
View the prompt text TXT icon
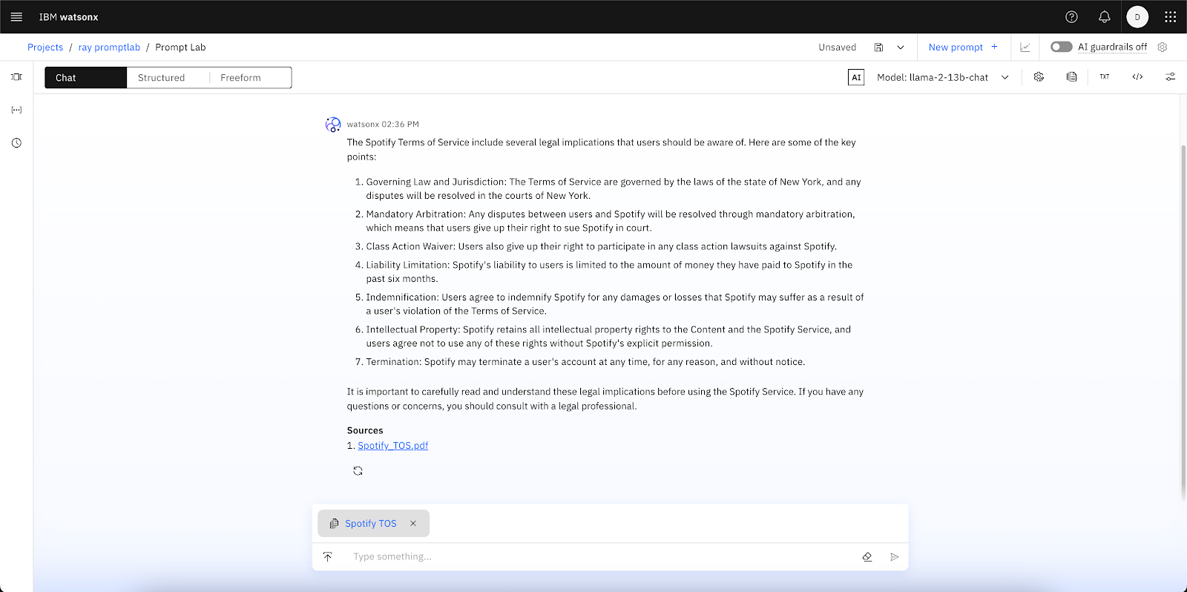[x=1105, y=77]
